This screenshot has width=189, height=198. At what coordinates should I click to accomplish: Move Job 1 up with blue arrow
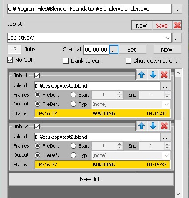pyautogui.click(x=142, y=74)
